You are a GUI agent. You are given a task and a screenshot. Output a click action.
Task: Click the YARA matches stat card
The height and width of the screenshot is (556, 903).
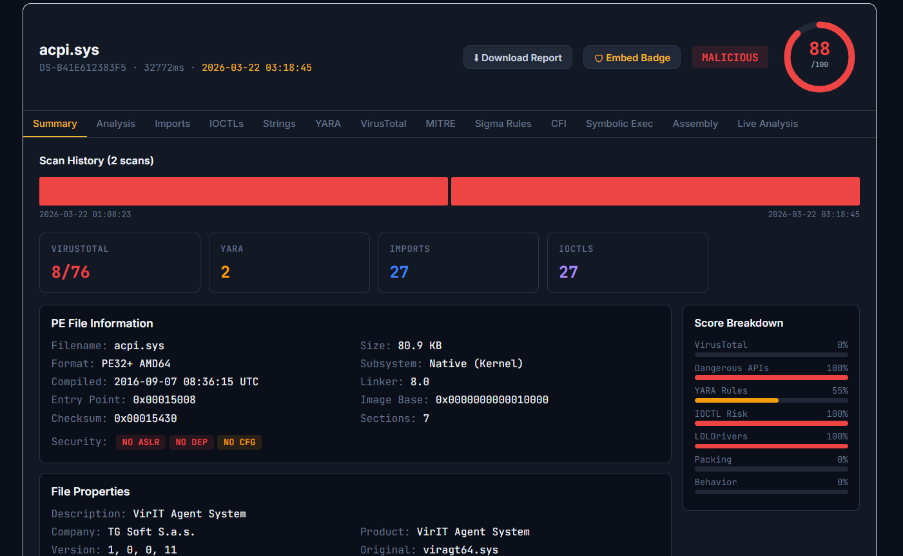(x=289, y=263)
